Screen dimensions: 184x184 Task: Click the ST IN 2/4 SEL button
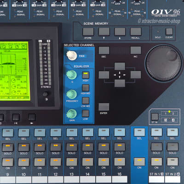tap(172, 132)
